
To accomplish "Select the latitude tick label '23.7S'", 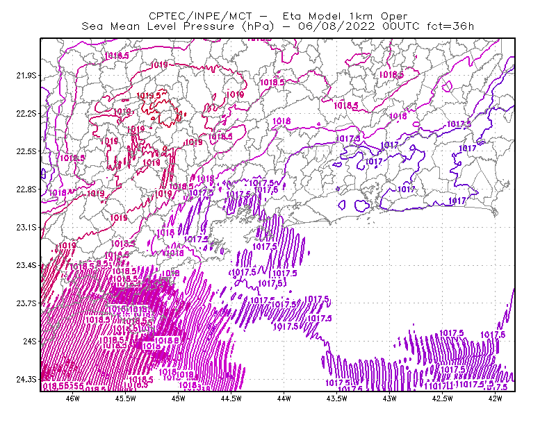I will (x=26, y=303).
